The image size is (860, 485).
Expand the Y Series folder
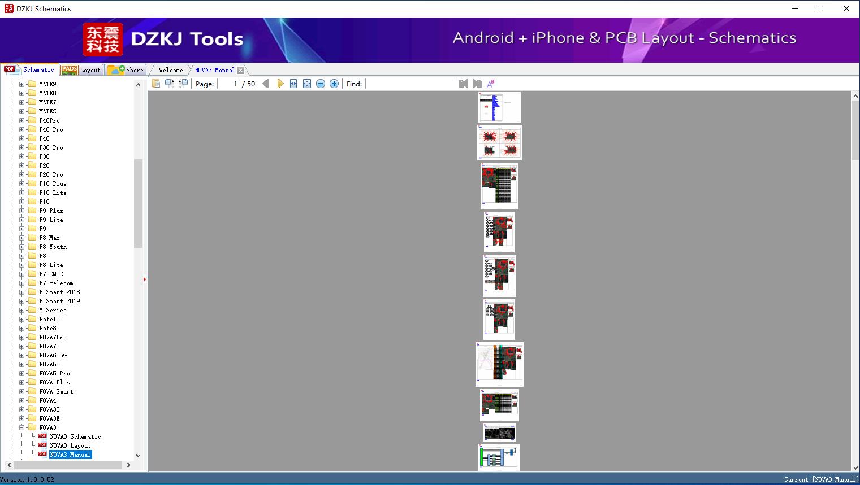coord(22,310)
